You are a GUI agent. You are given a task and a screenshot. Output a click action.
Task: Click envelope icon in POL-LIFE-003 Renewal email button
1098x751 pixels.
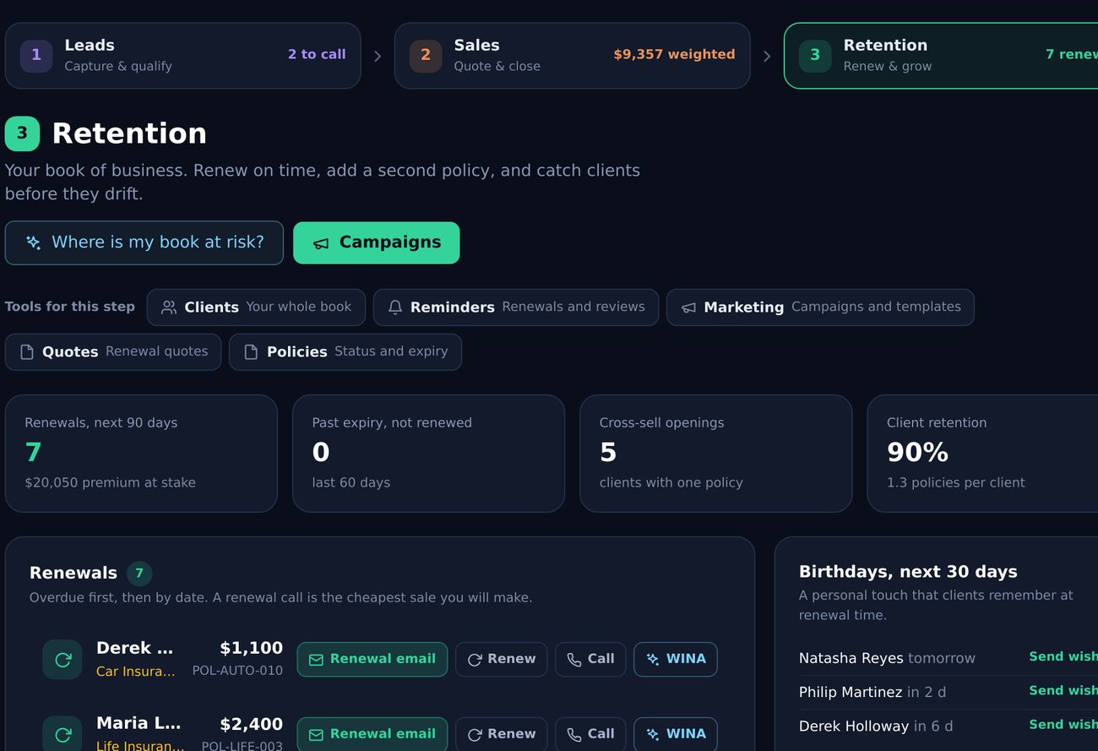pyautogui.click(x=316, y=735)
